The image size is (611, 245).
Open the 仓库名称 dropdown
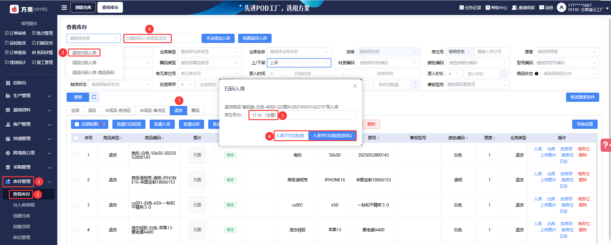[299, 52]
